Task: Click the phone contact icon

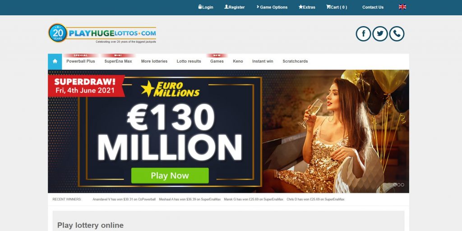Action: pos(397,34)
